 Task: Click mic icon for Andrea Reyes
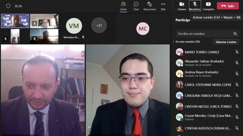pos(237,73)
